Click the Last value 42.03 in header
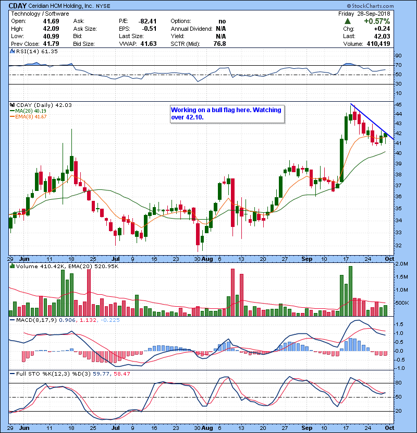This screenshot has width=417, height=433. coord(382,36)
